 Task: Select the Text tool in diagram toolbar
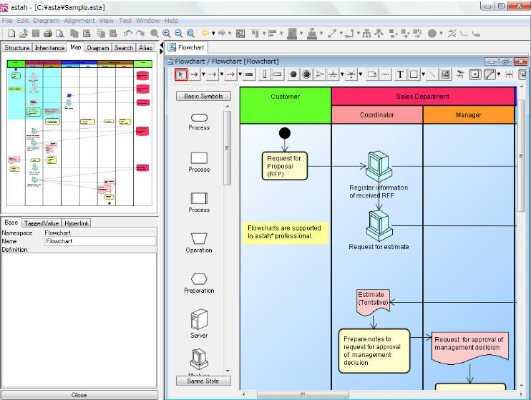(400, 74)
